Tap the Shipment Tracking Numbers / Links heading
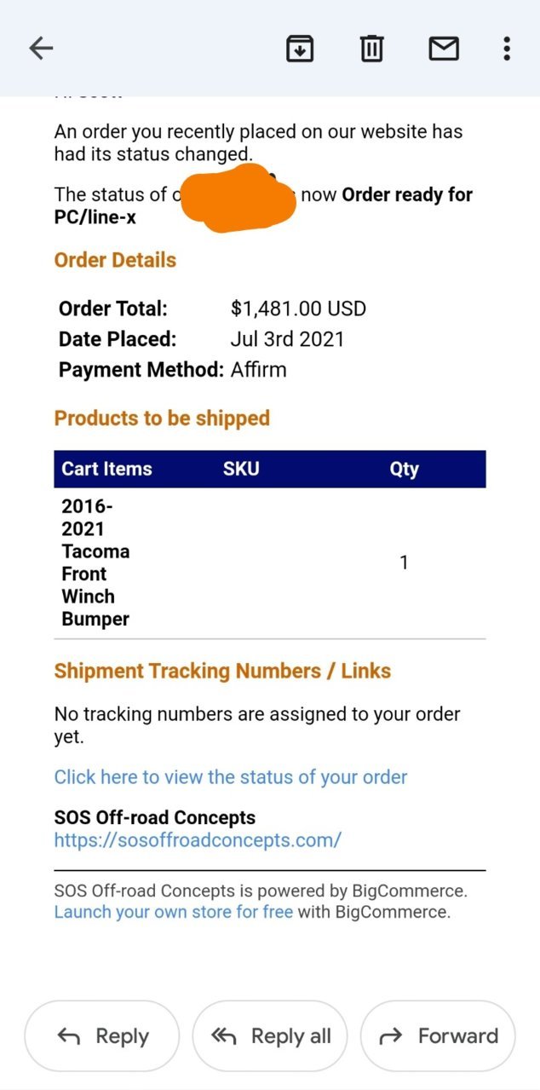This screenshot has height=1090, width=540. pyautogui.click(x=222, y=671)
